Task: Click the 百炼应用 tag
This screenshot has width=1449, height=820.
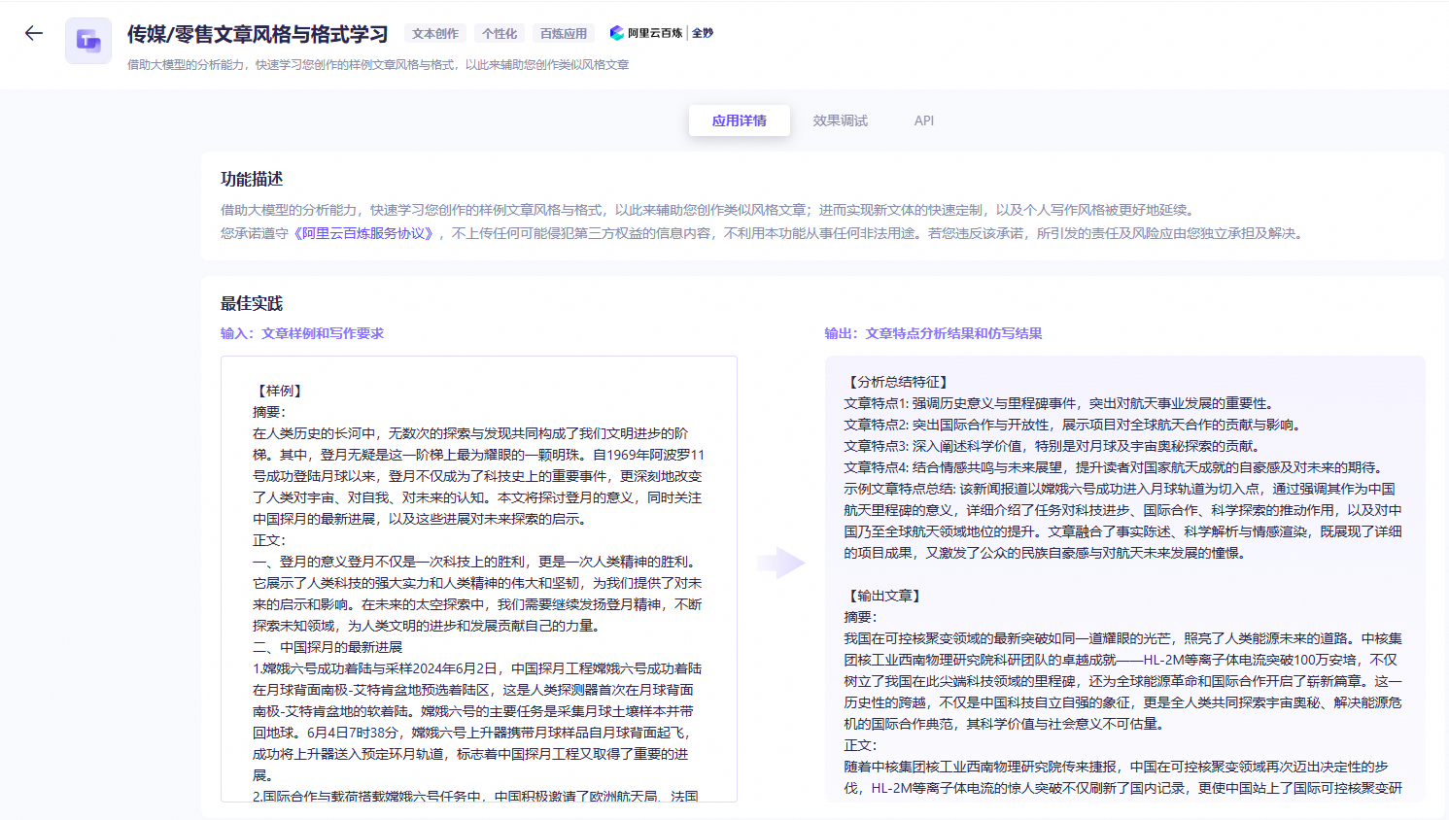Action: click(564, 33)
